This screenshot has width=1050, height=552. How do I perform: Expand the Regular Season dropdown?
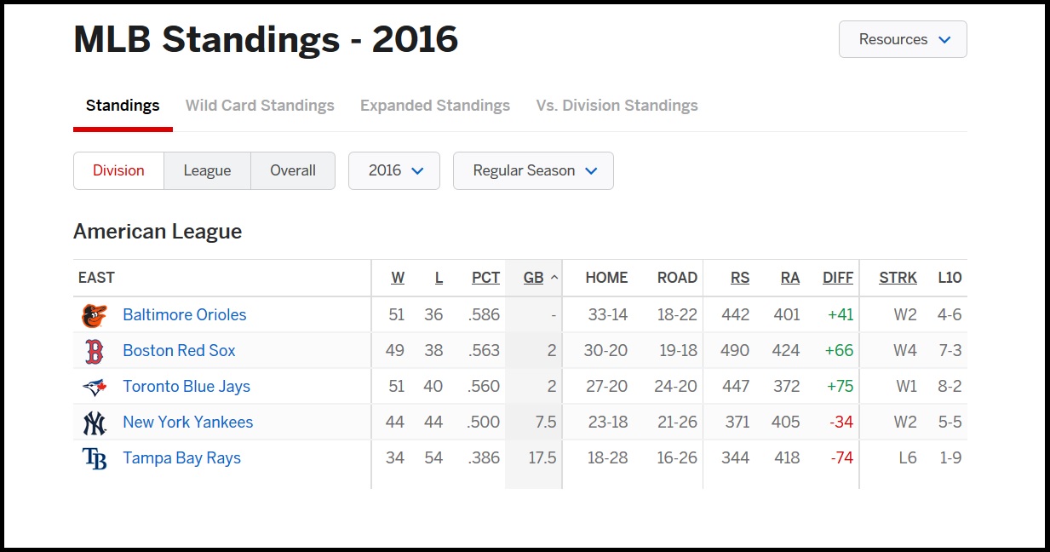(x=533, y=170)
